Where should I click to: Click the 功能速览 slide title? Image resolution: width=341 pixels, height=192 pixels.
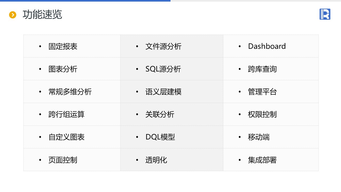click(42, 15)
